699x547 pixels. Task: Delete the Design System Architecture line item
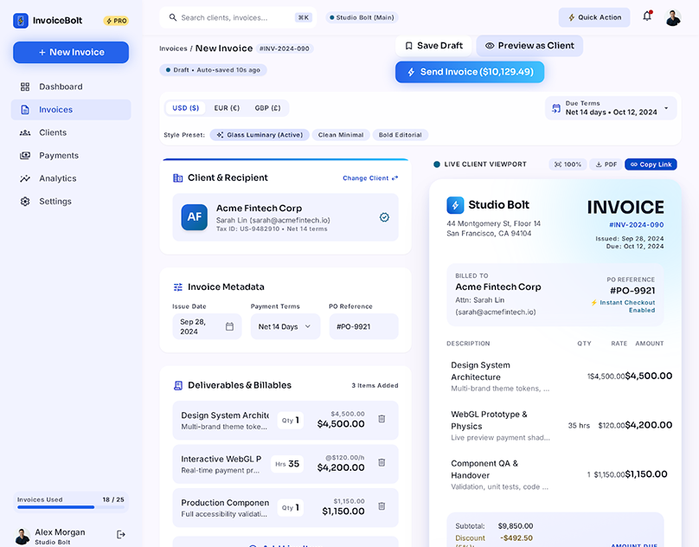(x=382, y=419)
